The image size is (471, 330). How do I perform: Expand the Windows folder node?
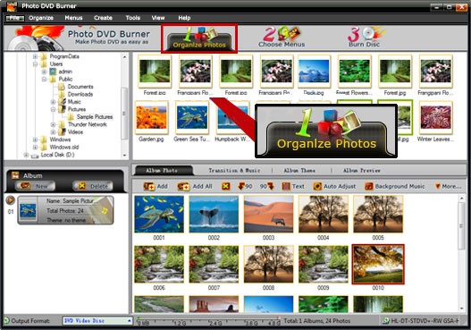(35, 140)
